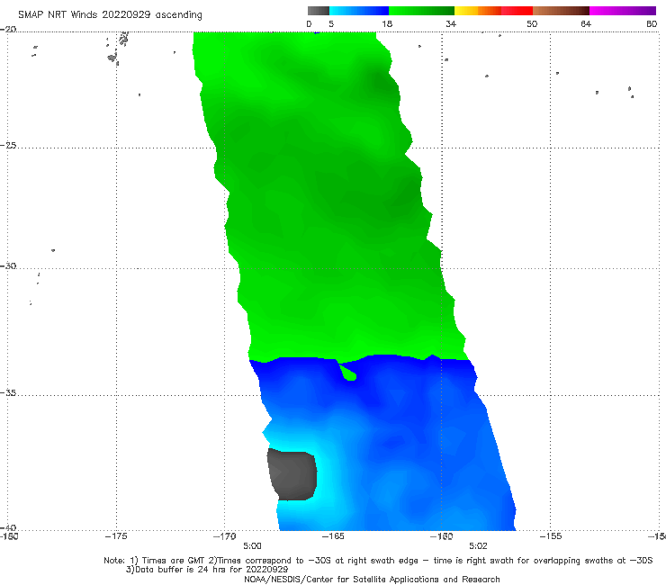
Task: Click the note line starting 'Note: 1) Times are GMT'
Action: (x=378, y=561)
